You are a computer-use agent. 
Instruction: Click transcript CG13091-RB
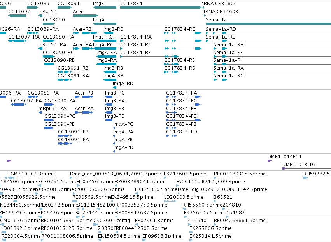coord(73,68)
